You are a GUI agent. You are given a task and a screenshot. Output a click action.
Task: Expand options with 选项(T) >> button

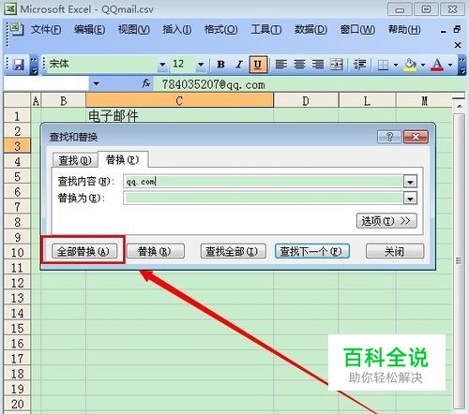tap(386, 221)
